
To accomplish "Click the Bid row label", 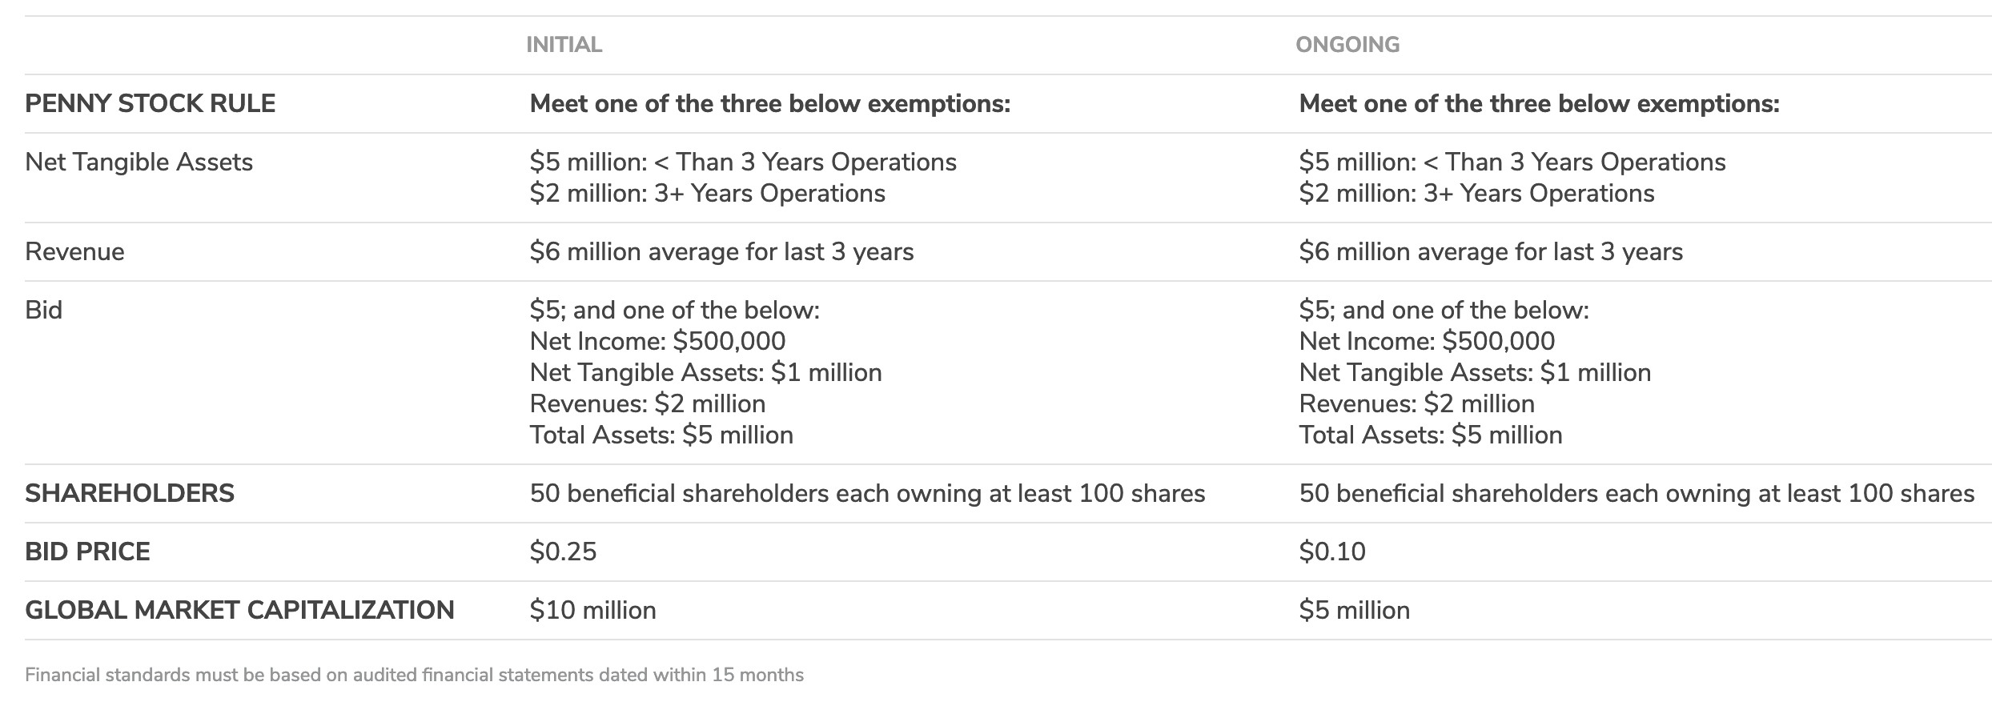I will [x=43, y=311].
